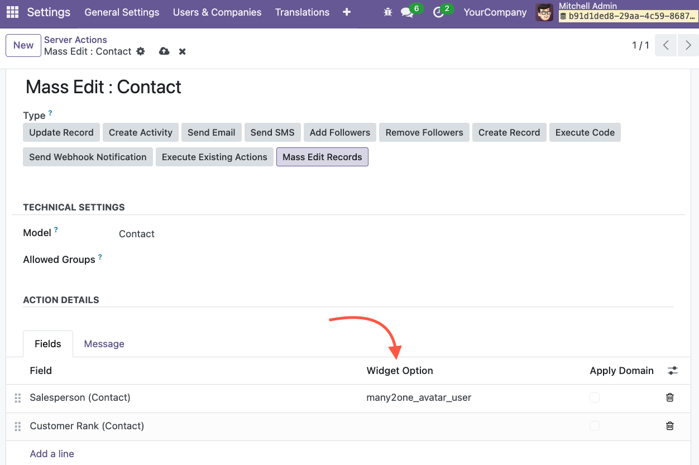699x465 pixels.
Task: Toggle Apply Domain for Salesperson row
Action: pyautogui.click(x=595, y=397)
